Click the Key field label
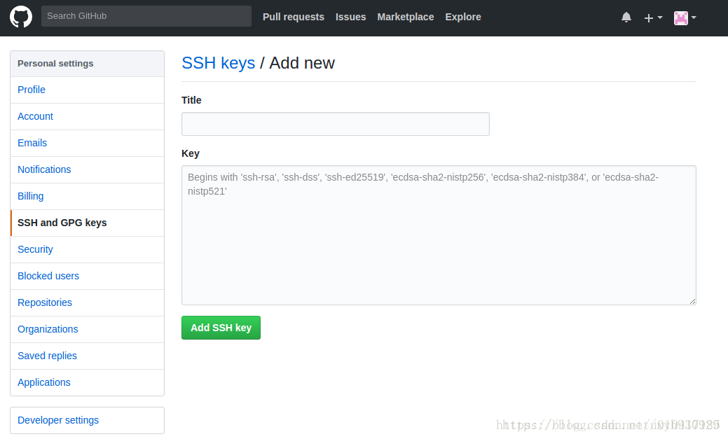 pos(191,153)
